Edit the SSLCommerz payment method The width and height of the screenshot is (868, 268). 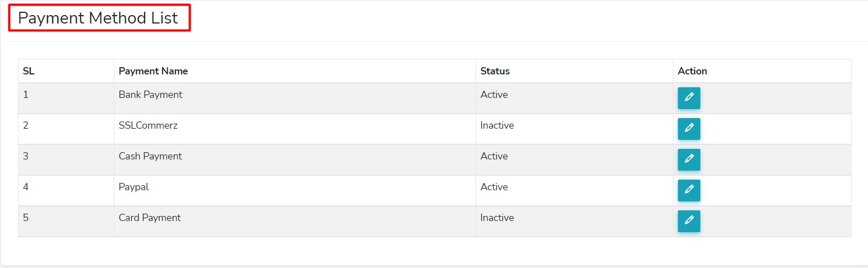[x=689, y=129]
